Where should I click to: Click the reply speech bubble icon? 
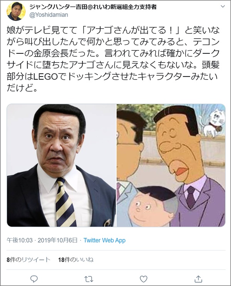34,279
